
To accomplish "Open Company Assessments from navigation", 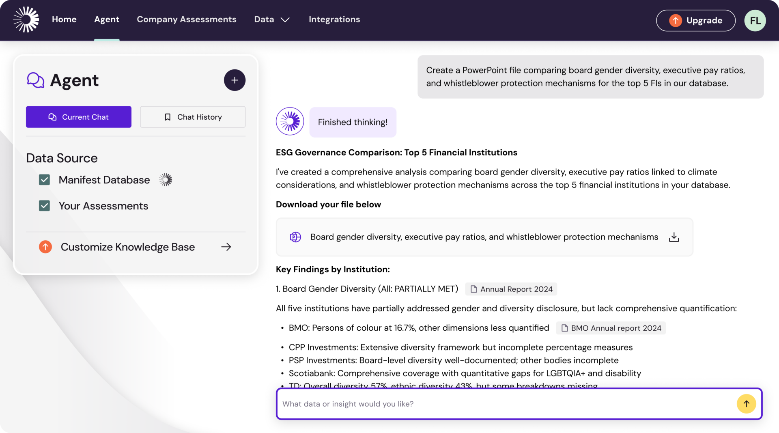I will pos(186,19).
